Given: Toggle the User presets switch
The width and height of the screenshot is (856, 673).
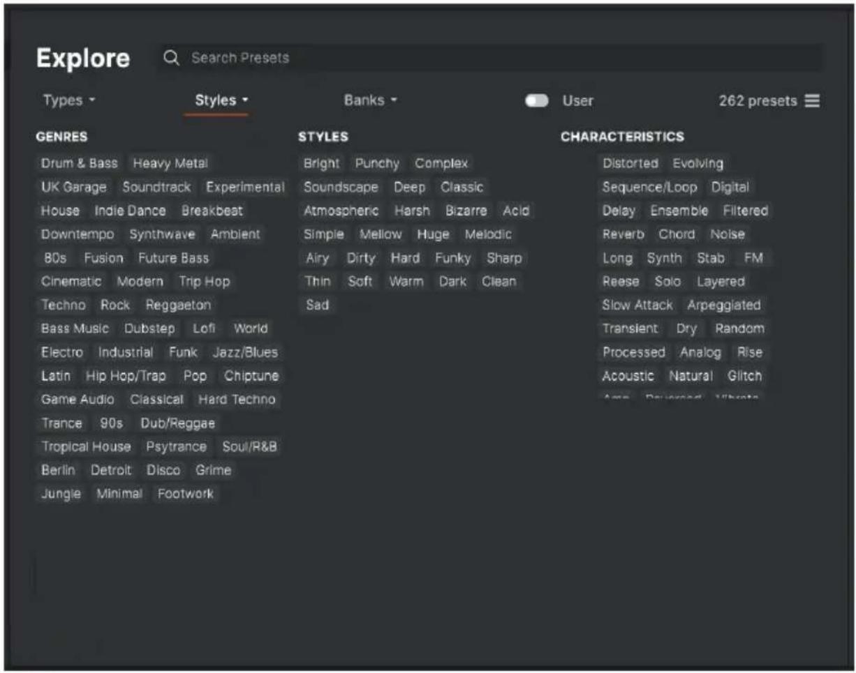Looking at the screenshot, I should click(536, 101).
